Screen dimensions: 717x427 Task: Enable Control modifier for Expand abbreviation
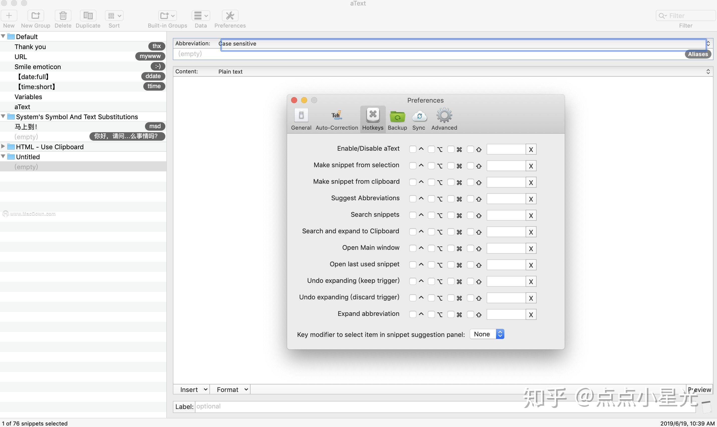pyautogui.click(x=413, y=314)
